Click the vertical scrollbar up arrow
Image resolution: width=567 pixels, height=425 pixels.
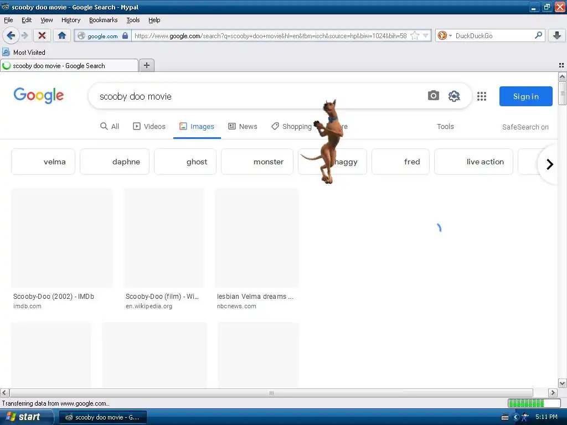[562, 76]
